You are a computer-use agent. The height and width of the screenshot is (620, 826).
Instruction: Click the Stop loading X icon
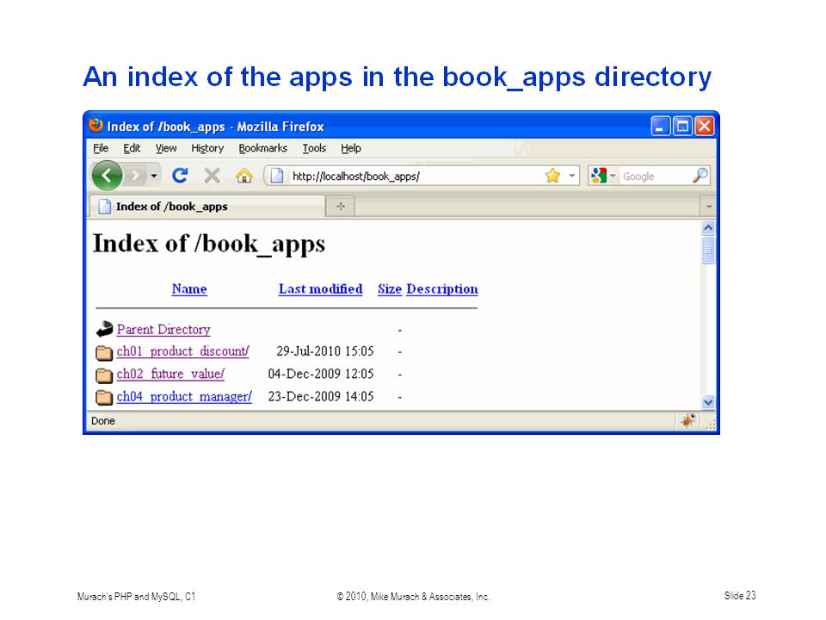tap(213, 176)
